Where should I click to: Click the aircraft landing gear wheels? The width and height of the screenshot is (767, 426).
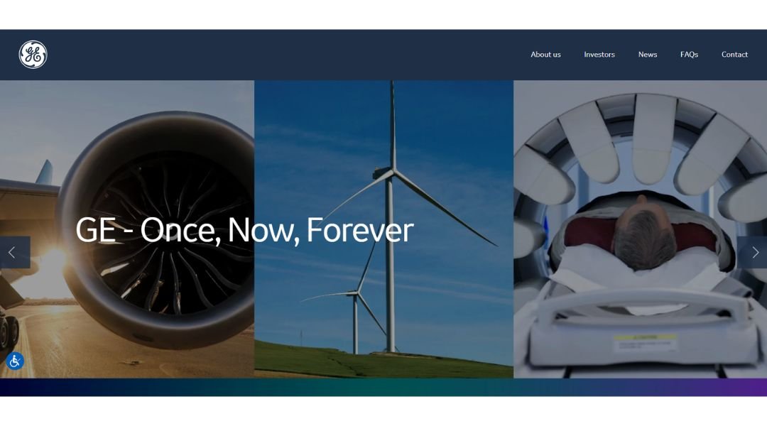[9, 332]
